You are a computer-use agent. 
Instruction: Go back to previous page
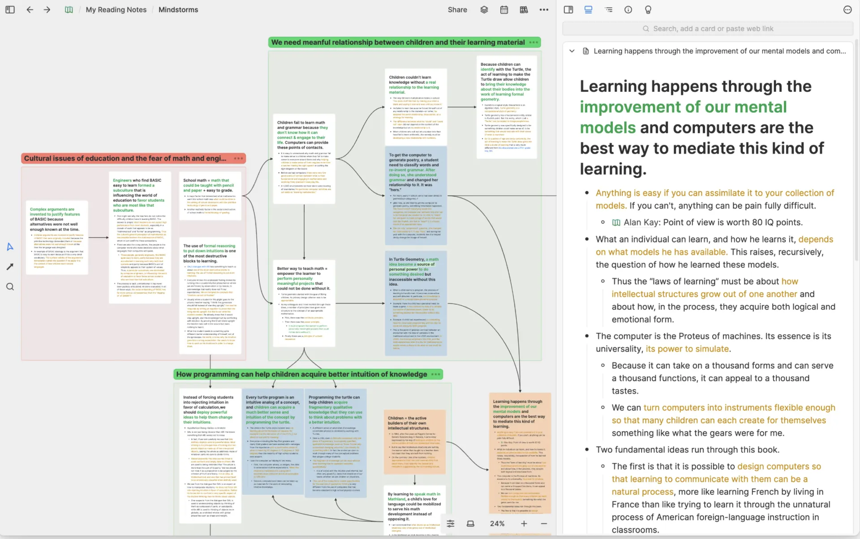pyautogui.click(x=30, y=9)
